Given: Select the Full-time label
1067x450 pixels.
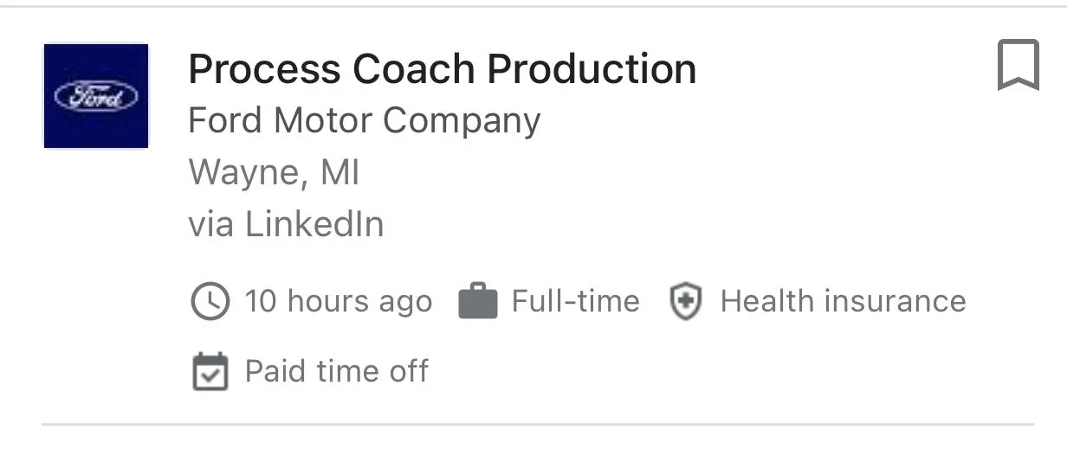Looking at the screenshot, I should pyautogui.click(x=575, y=301).
